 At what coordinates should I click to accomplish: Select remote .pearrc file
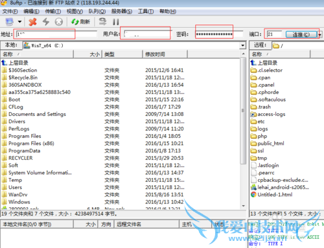263,173
